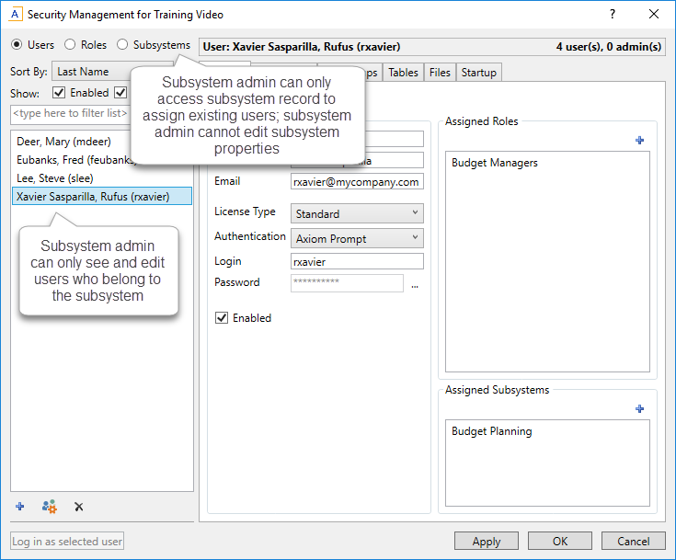Select the Roles radio button
676x560 pixels.
(x=70, y=45)
